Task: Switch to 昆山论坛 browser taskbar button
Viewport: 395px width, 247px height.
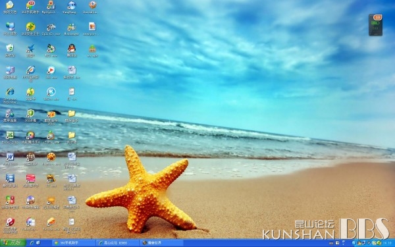Action: pyautogui.click(x=118, y=242)
